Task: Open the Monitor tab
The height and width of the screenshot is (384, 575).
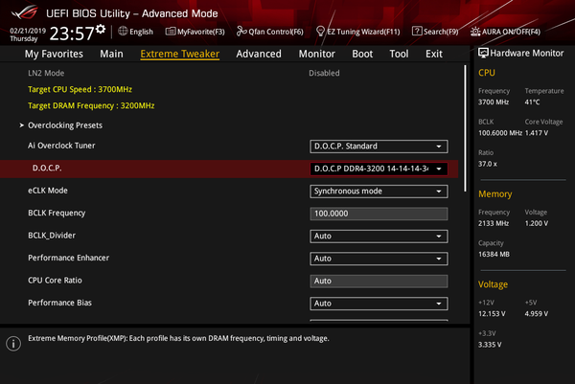Action: pos(317,54)
